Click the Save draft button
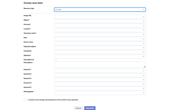Viewport: 176px width, 110px height. 90,108
